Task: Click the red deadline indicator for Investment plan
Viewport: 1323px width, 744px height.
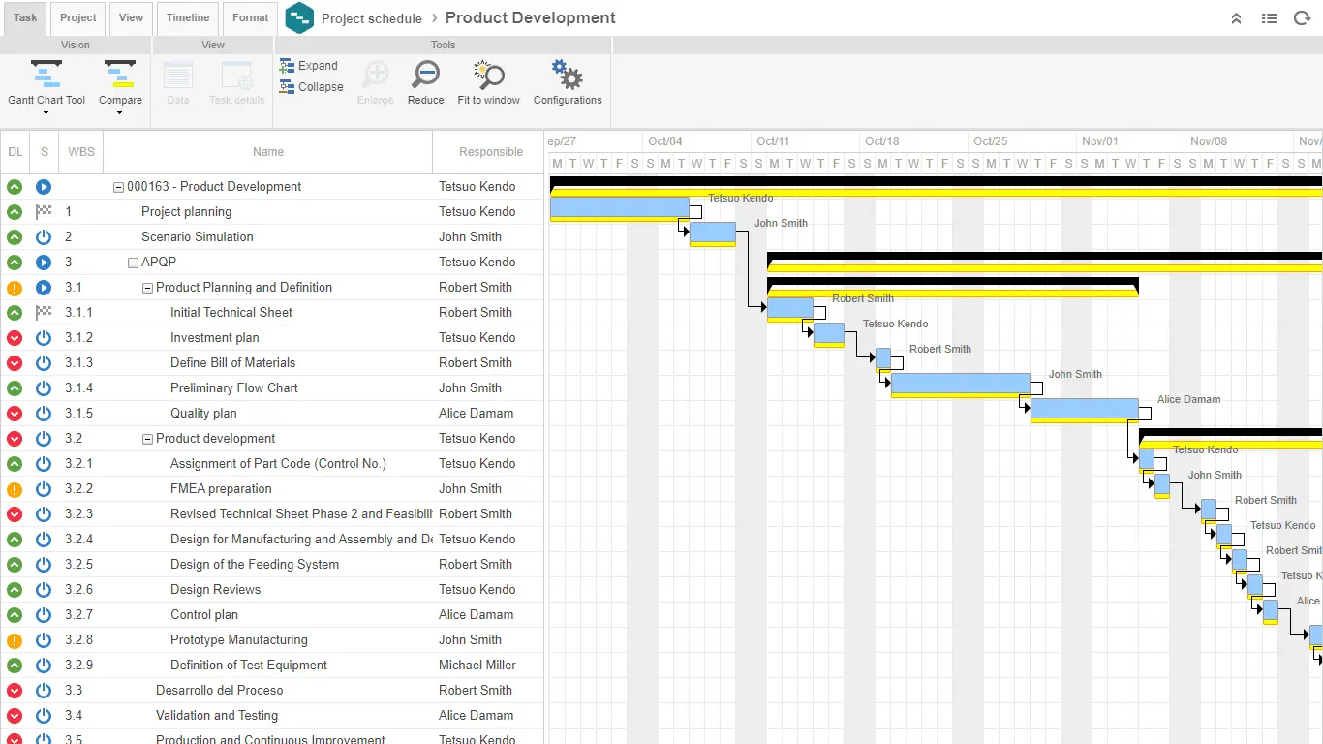Action: (x=15, y=337)
